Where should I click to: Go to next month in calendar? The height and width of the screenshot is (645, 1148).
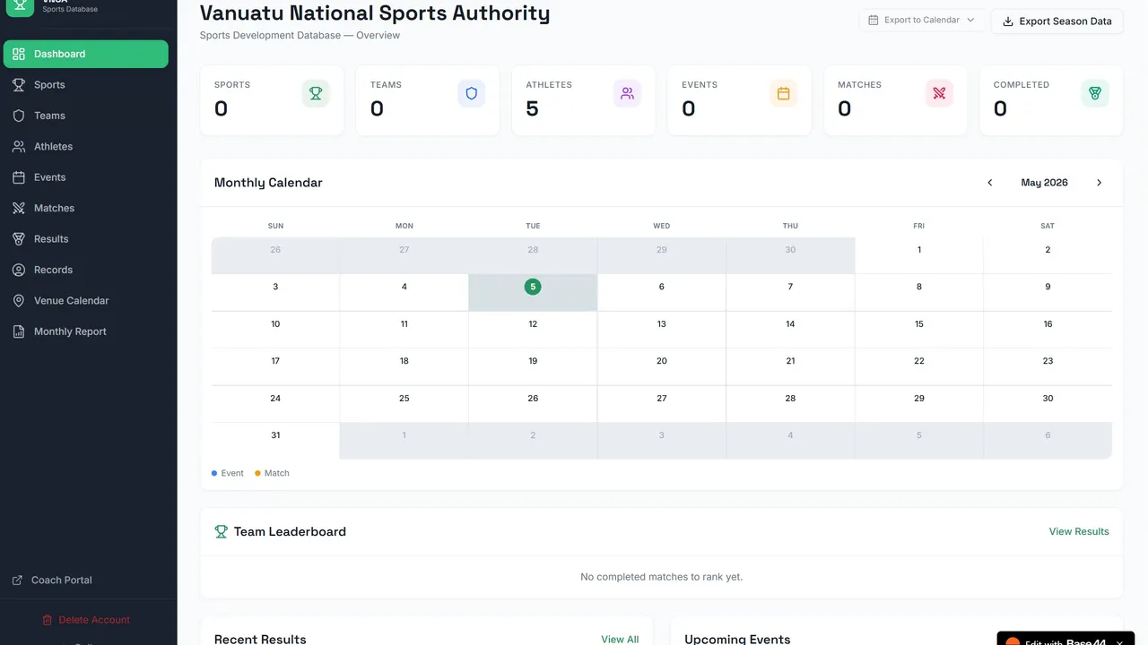1099,183
